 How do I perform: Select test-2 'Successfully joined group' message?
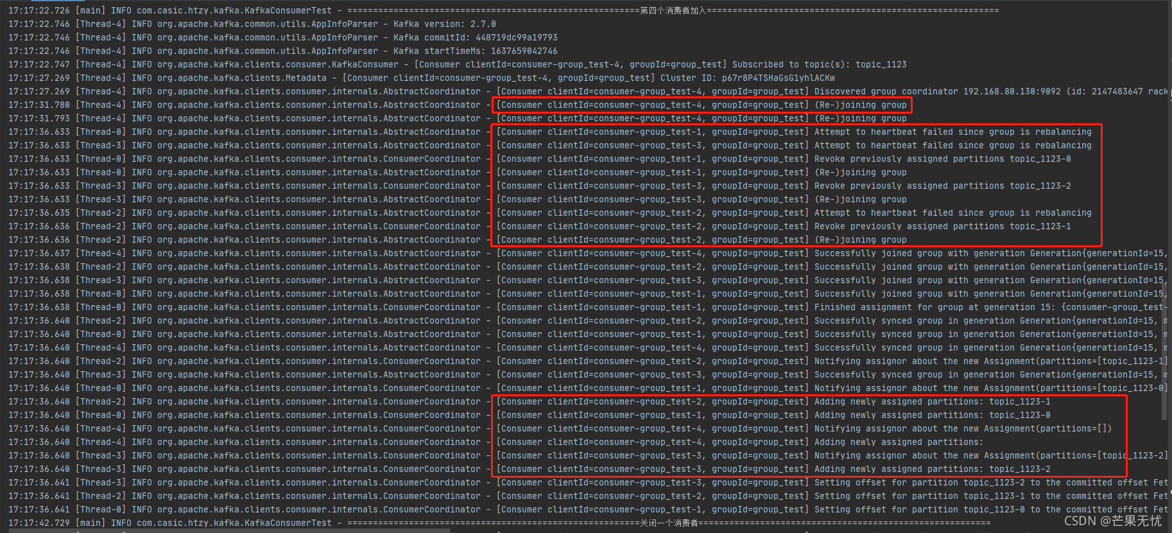point(991,266)
